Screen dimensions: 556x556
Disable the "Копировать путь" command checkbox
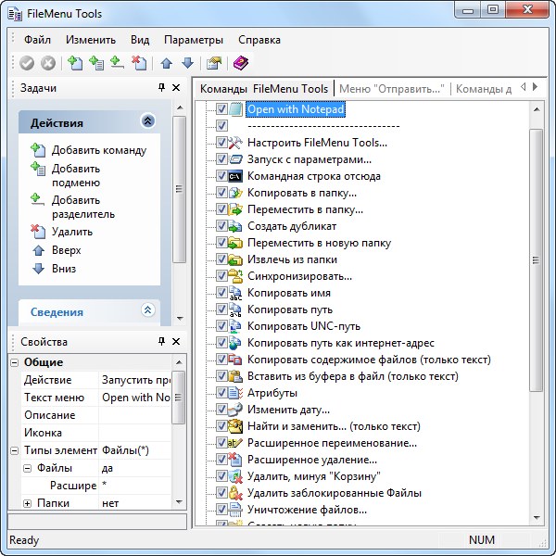[221, 310]
